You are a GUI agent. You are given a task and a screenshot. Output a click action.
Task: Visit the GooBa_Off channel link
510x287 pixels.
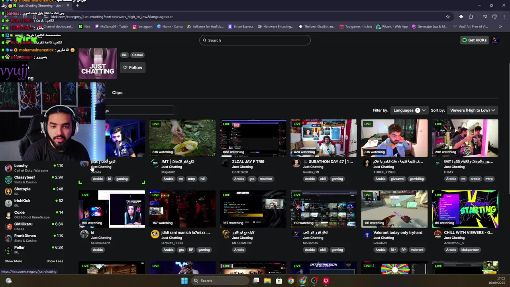point(311,172)
